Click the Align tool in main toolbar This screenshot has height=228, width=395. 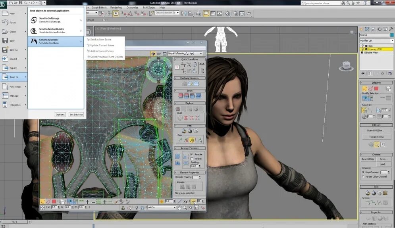(x=191, y=13)
